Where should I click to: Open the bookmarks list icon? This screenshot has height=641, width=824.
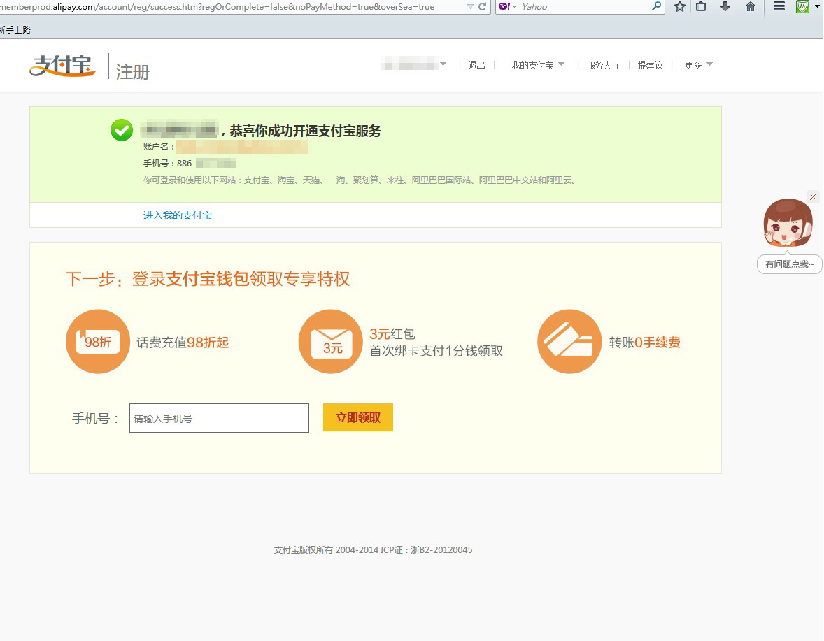(701, 6)
